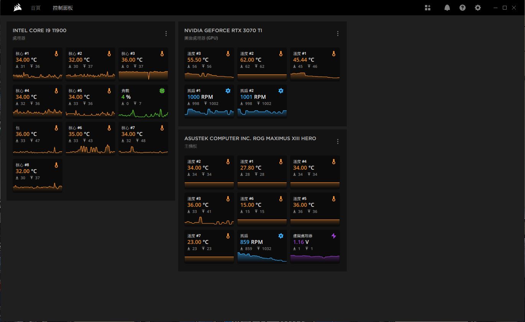This screenshot has height=322, width=525.
Task: Click the ASUSTEK ROG MAXIMUS XIII HERO heading
Action: click(250, 139)
